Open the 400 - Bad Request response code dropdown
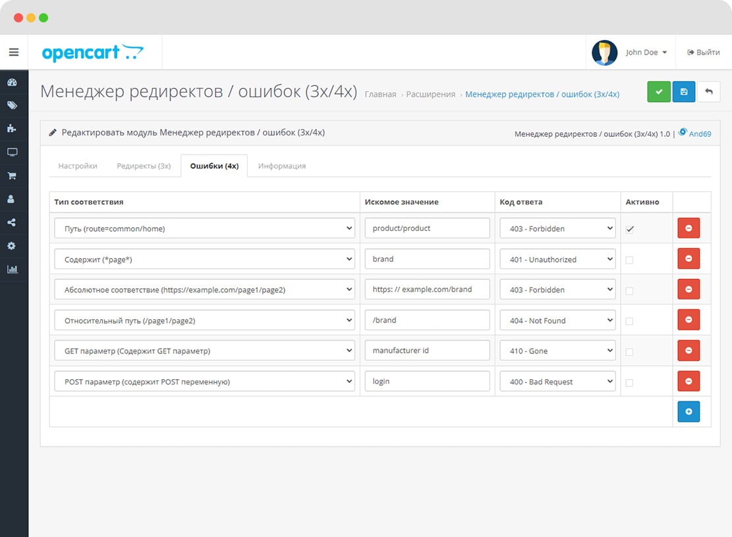 coord(557,381)
